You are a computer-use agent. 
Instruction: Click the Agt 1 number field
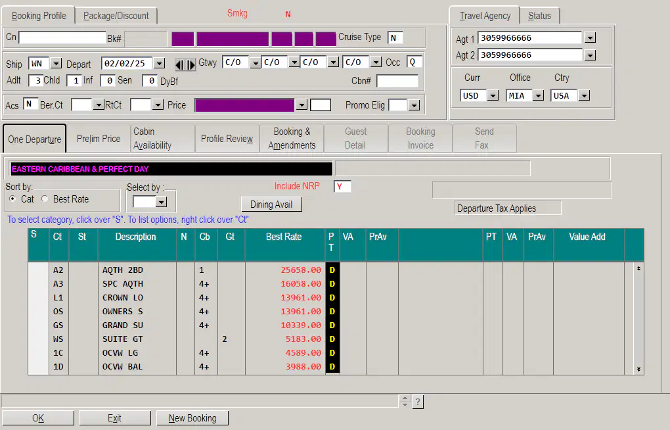point(530,37)
